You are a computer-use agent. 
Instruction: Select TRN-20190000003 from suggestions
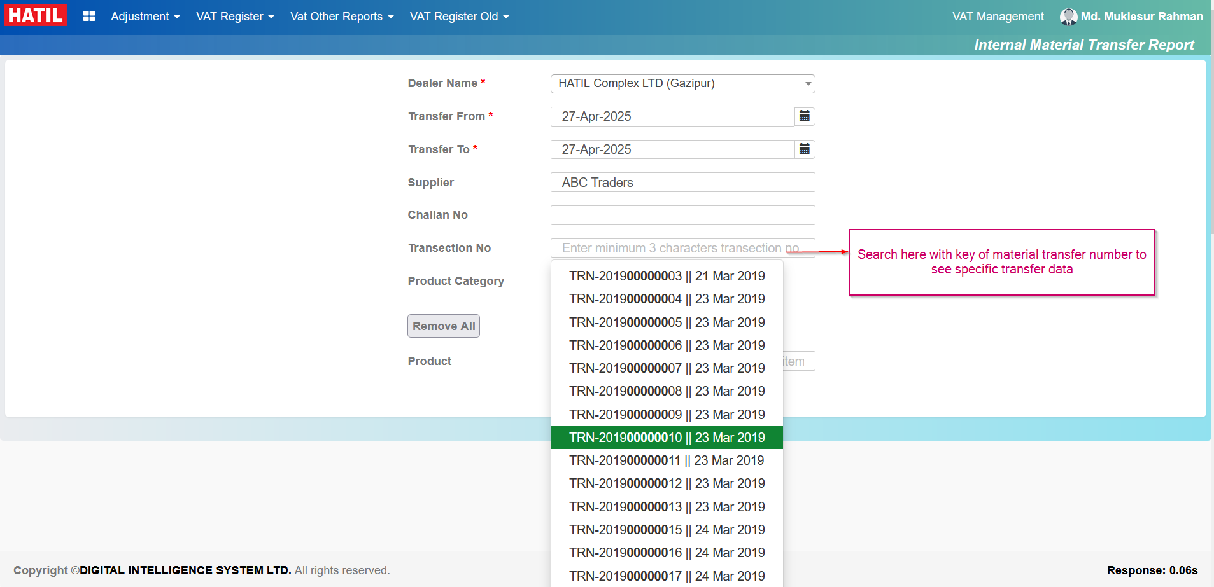click(x=667, y=276)
